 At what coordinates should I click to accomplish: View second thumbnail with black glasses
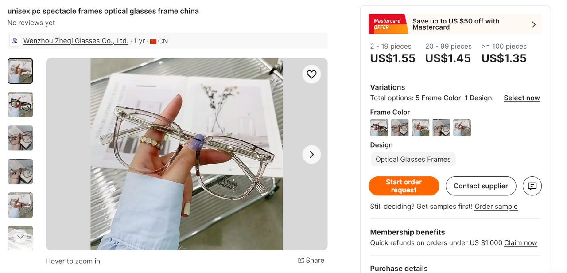20,105
